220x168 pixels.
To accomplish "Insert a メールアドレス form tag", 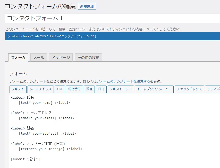I will pos(41,89).
